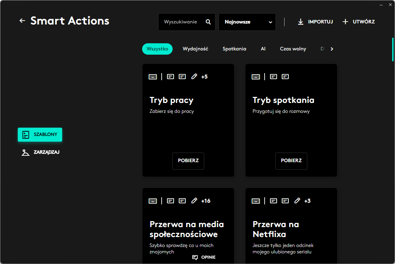The image size is (395, 264).
Task: Click the plus icon to create
Action: (345, 22)
